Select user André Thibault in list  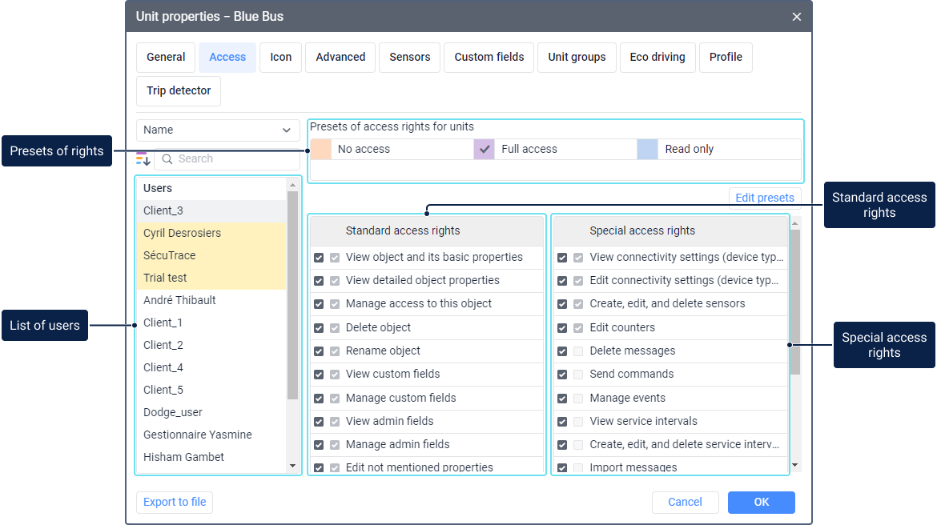179,301
